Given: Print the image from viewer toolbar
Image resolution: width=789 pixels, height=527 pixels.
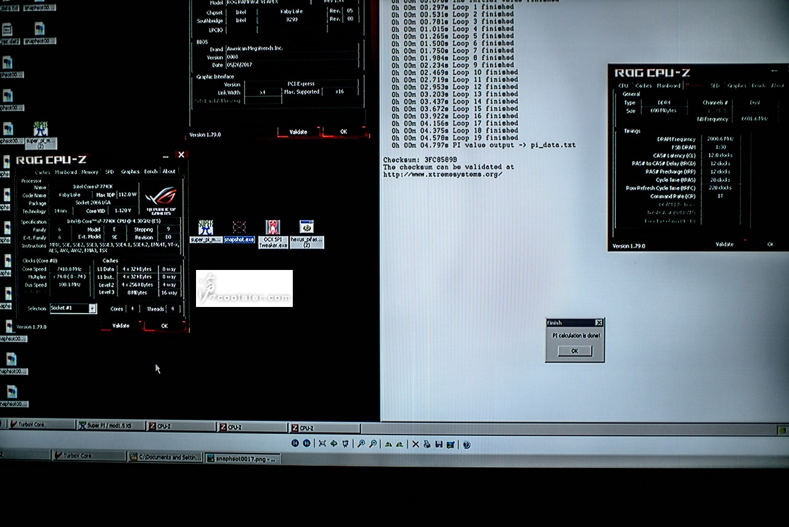Looking at the screenshot, I should click(427, 443).
